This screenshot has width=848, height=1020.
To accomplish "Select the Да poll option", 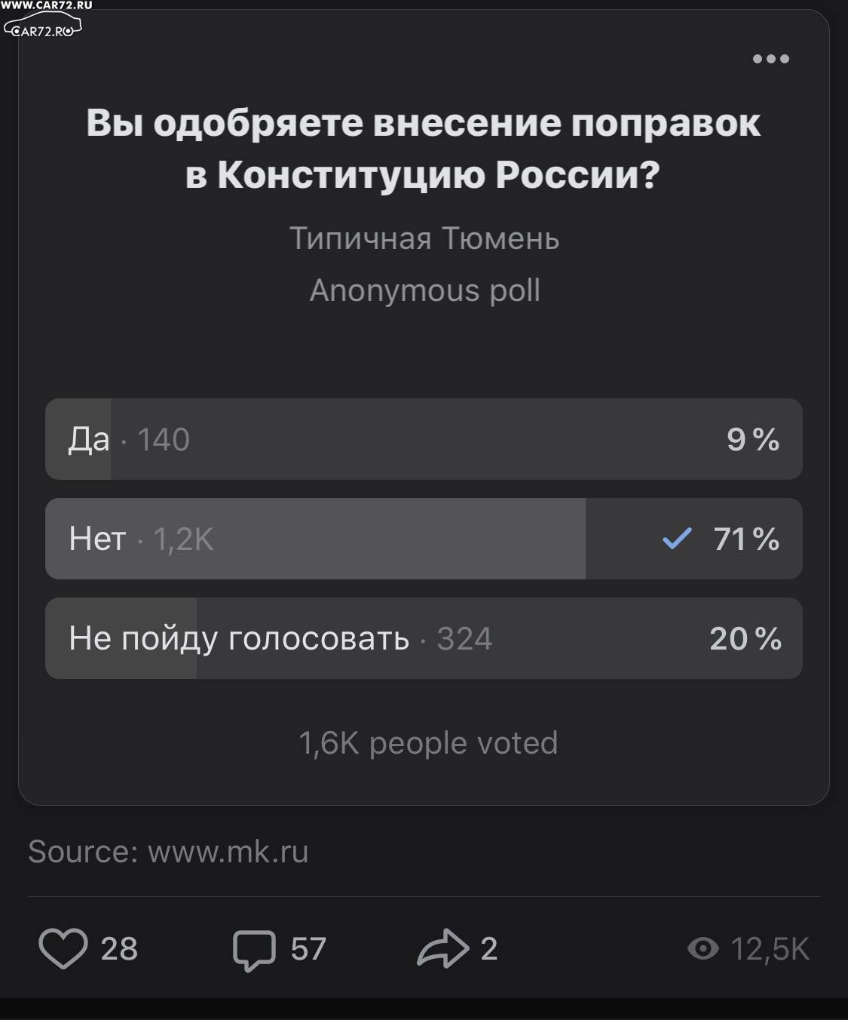I will 424,439.
